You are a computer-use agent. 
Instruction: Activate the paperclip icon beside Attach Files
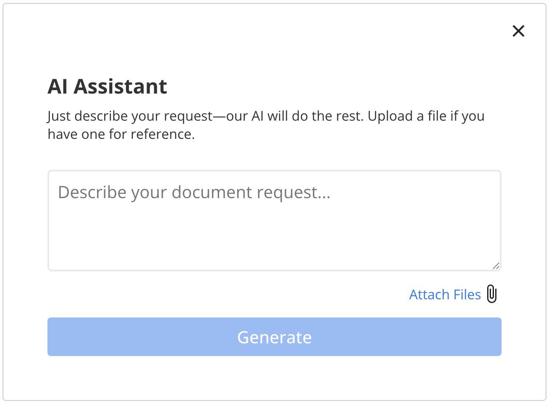coord(491,294)
